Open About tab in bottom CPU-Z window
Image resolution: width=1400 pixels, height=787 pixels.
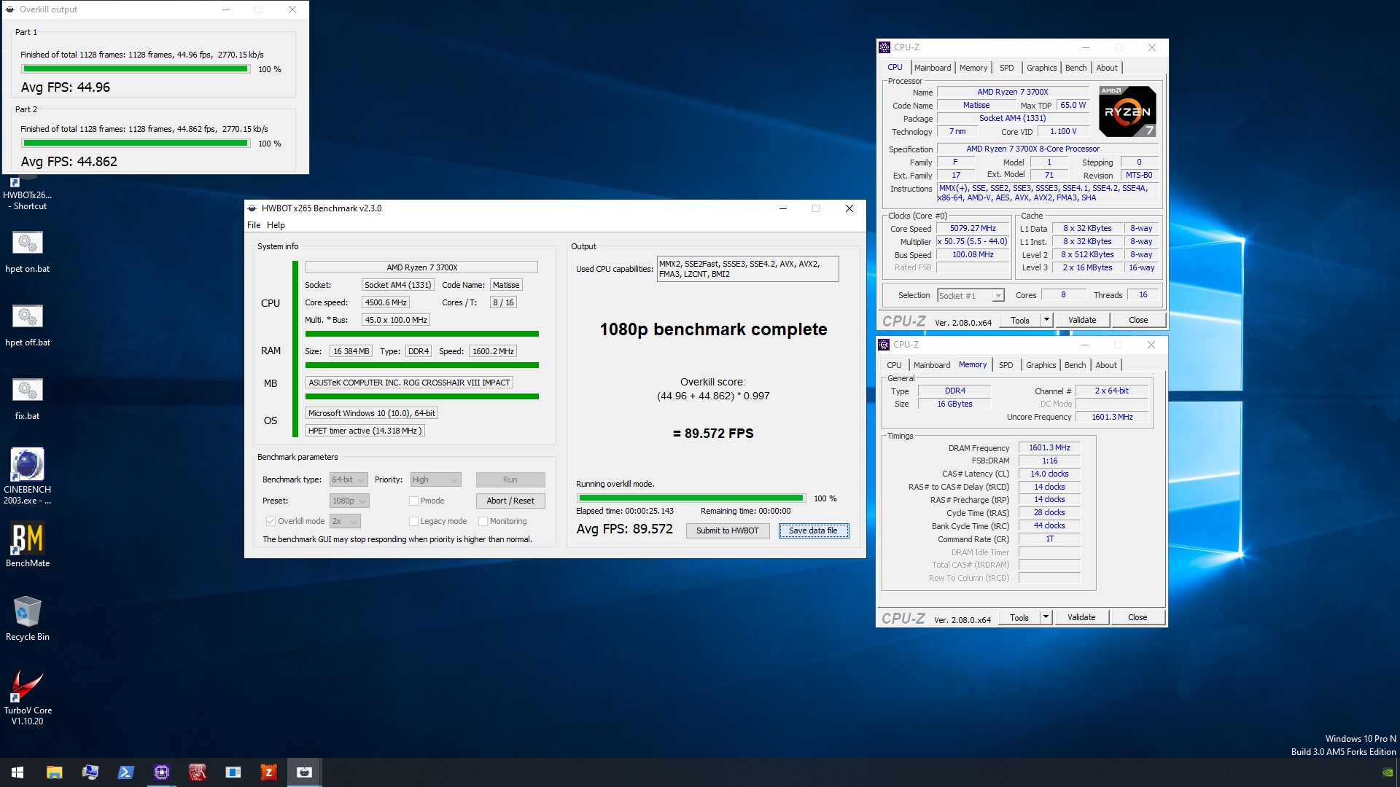(x=1106, y=365)
